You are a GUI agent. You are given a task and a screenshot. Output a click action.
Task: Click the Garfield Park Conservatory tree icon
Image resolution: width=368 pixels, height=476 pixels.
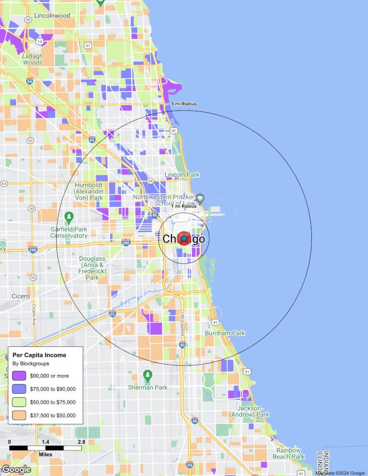(x=69, y=216)
